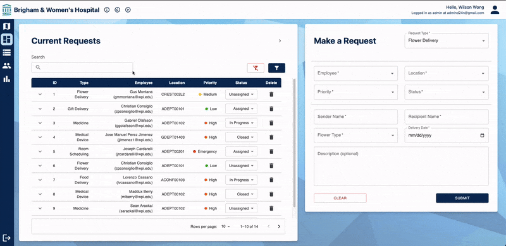Screen dimensions: 506x246
Task: Click the logout icon in sidebar
Action: tap(6, 238)
